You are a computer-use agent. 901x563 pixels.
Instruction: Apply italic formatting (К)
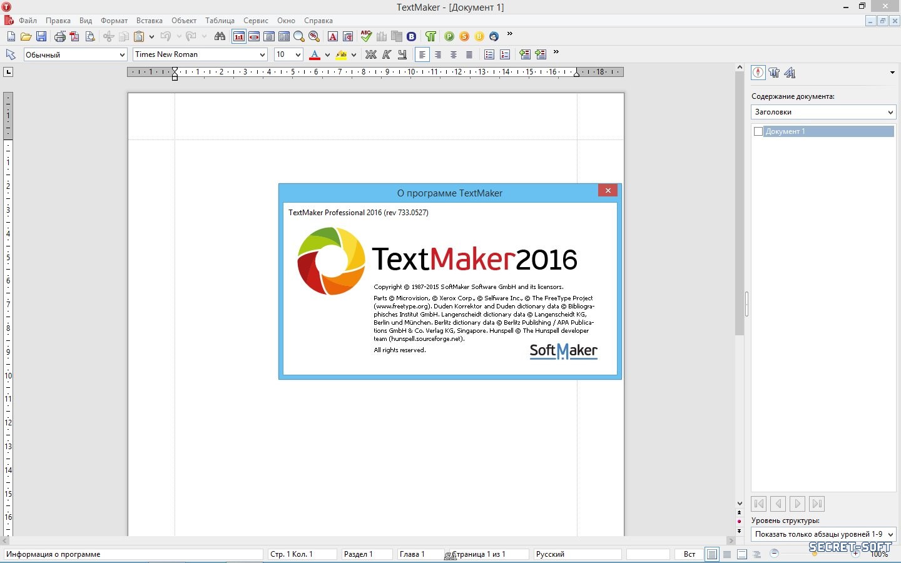[x=387, y=54]
